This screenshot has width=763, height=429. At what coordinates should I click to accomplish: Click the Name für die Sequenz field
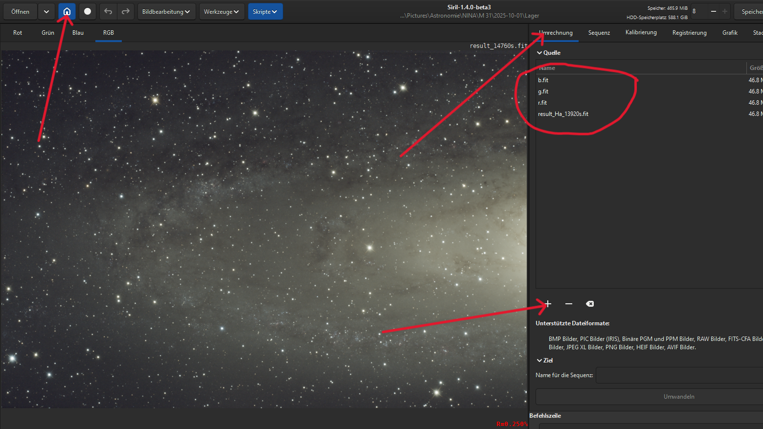[679, 375]
